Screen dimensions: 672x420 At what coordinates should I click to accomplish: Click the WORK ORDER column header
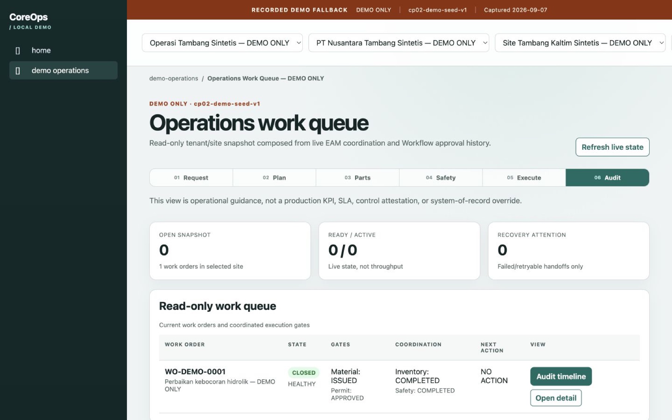coord(185,345)
